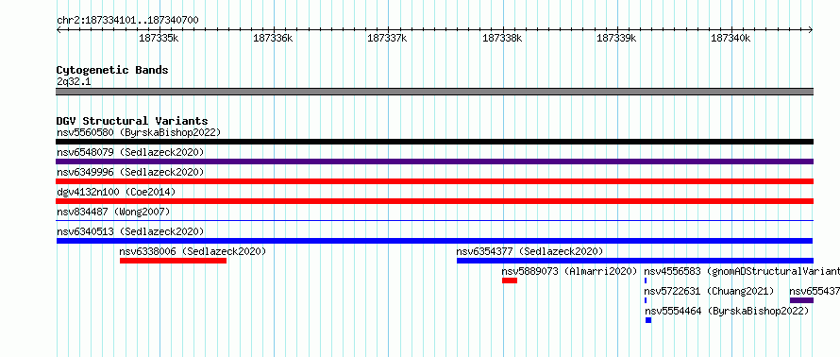Click the nsv6548079 (Sedlazeck2020) label
This screenshot has height=357, width=840.
click(x=130, y=152)
